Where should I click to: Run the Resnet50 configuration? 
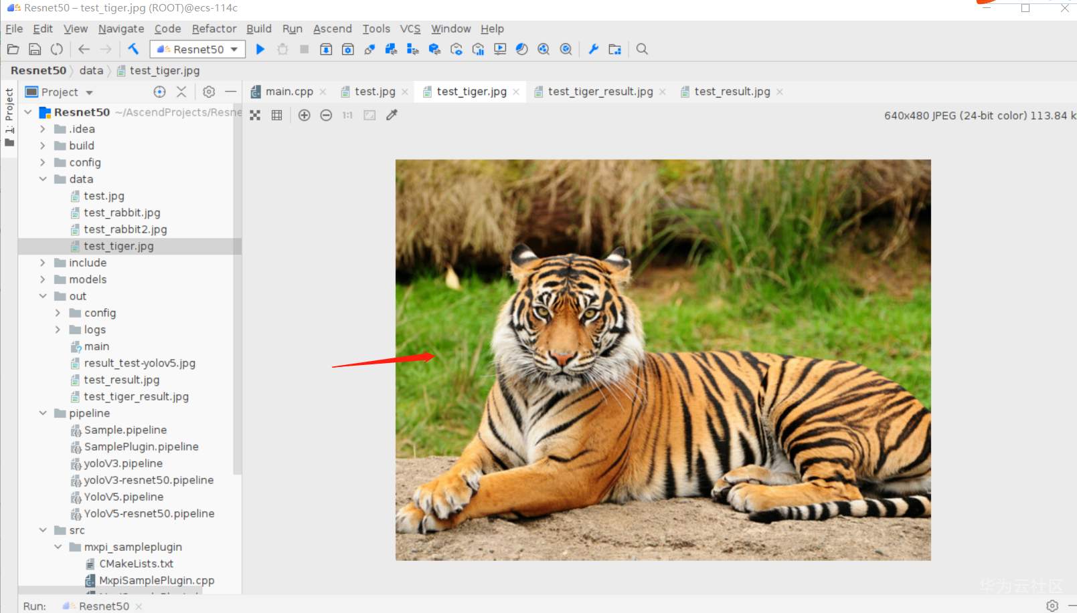click(x=260, y=49)
